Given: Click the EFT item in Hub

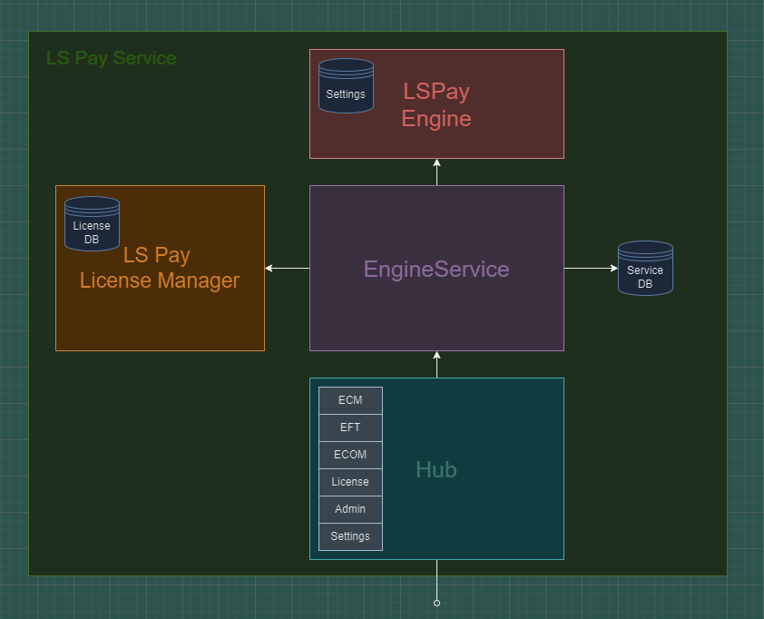Looking at the screenshot, I should click(x=350, y=427).
